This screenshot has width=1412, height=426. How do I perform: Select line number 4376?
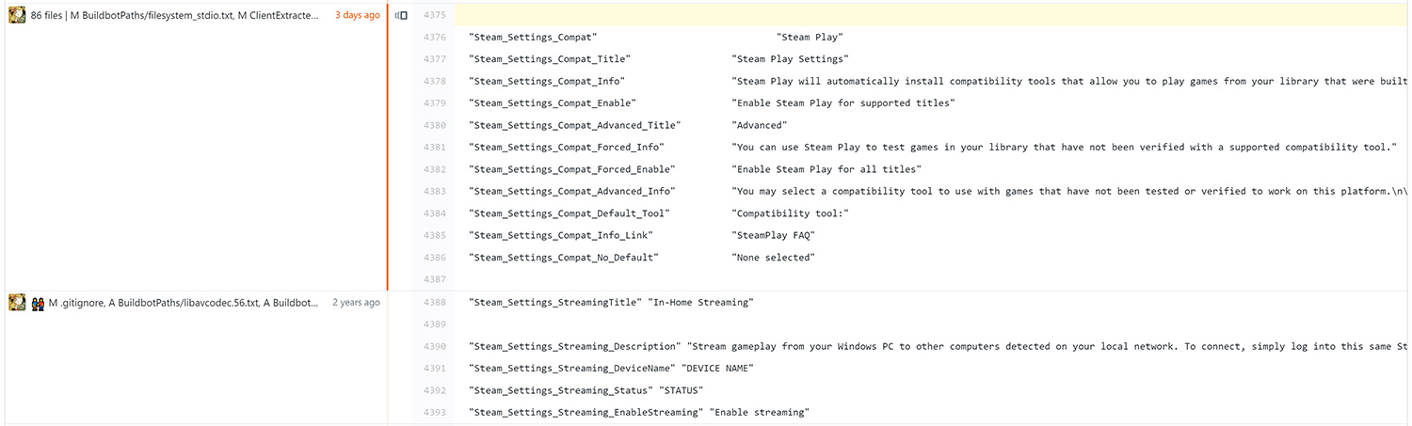(435, 38)
